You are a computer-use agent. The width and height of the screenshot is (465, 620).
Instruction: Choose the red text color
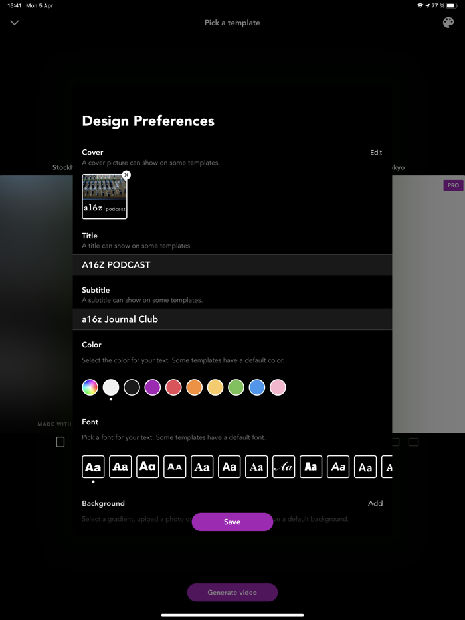click(173, 387)
